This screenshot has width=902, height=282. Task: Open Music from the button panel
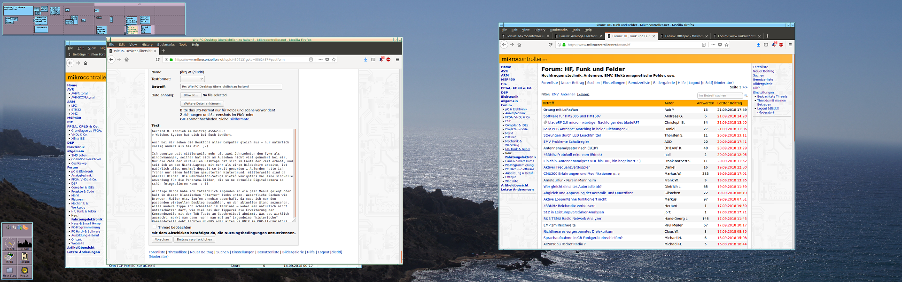coord(24,272)
